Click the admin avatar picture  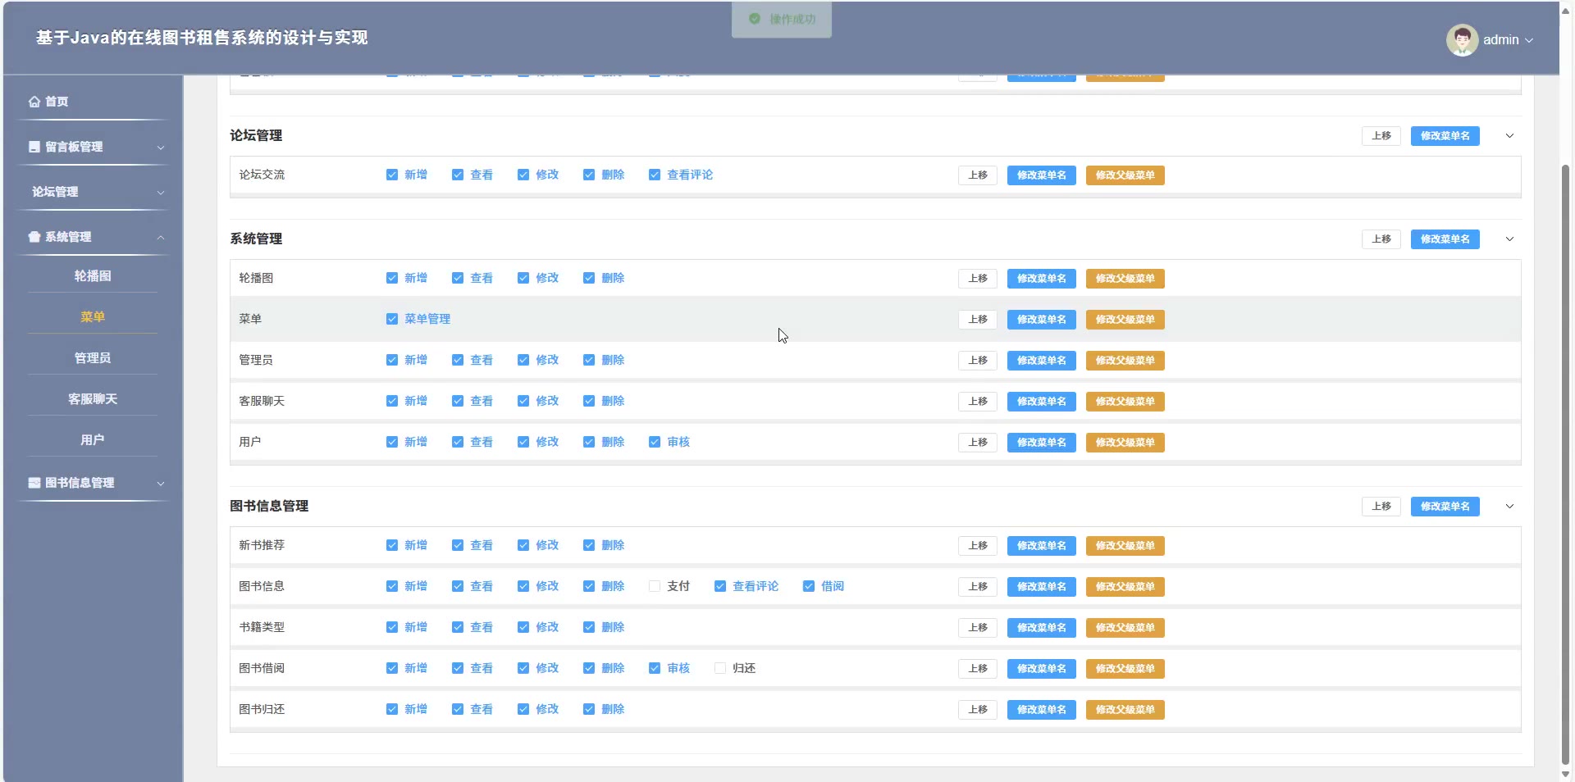coord(1461,39)
